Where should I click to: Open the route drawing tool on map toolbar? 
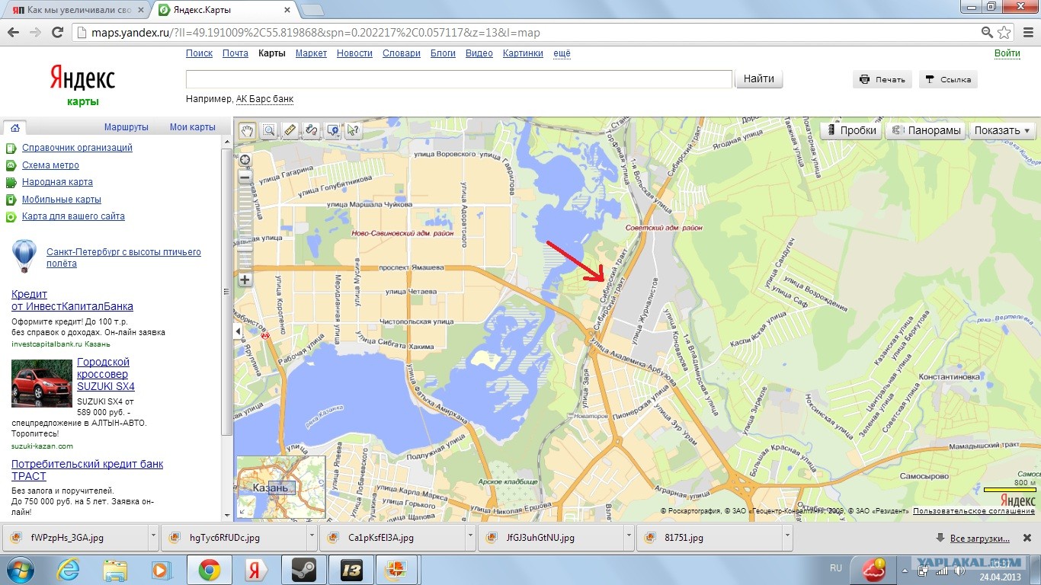[311, 130]
